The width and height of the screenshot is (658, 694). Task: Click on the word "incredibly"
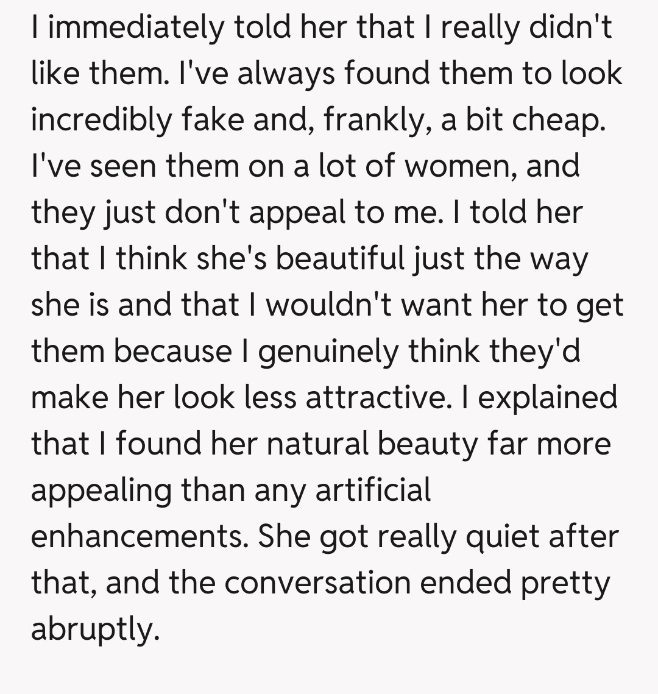coord(101,121)
